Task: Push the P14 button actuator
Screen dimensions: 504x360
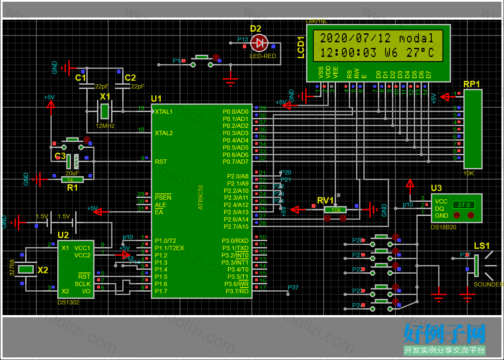Action: pyautogui.click(x=201, y=57)
